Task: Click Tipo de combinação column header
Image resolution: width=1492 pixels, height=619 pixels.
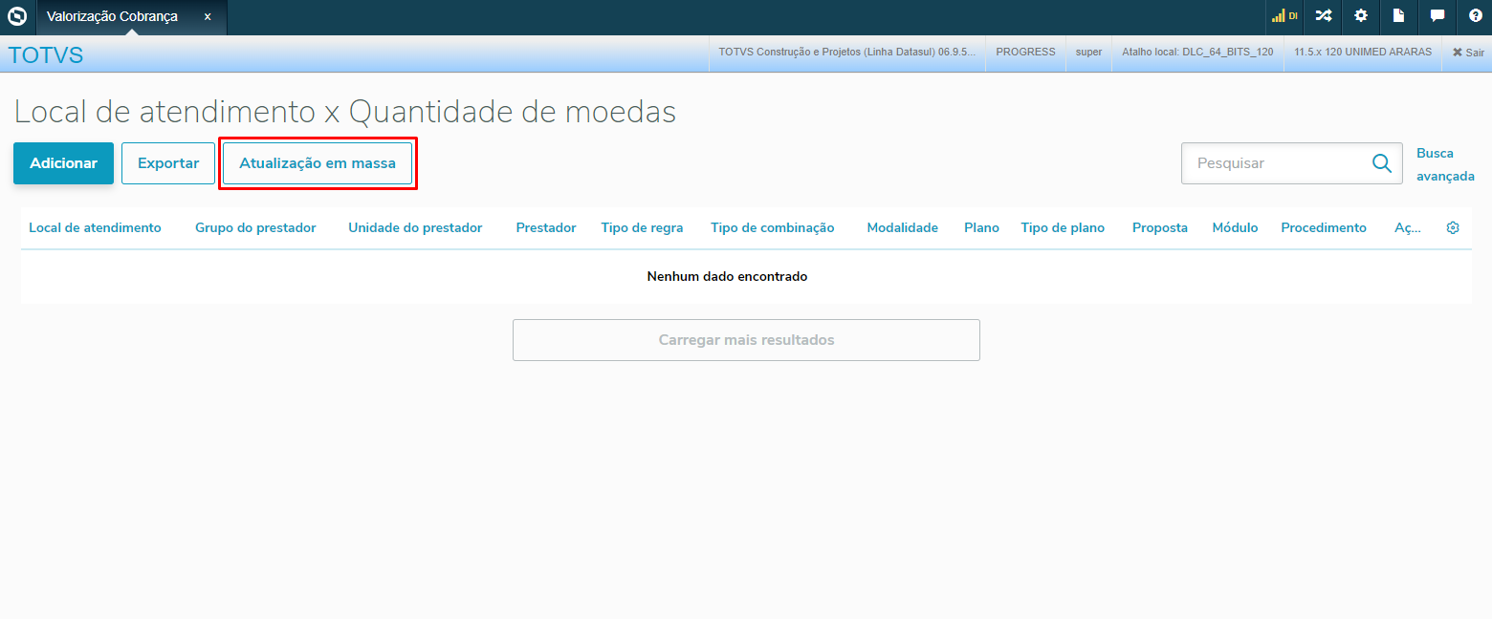Action: click(x=773, y=227)
